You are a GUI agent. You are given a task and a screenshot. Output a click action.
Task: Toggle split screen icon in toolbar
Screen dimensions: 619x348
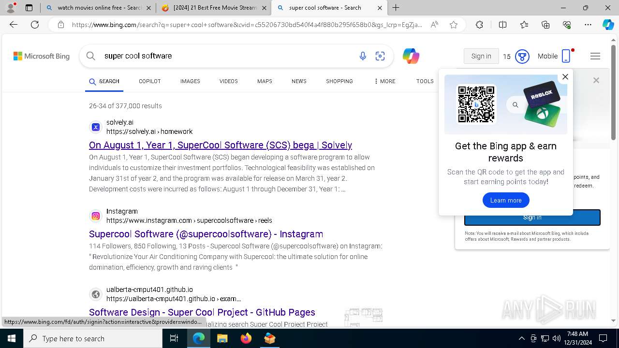502,25
